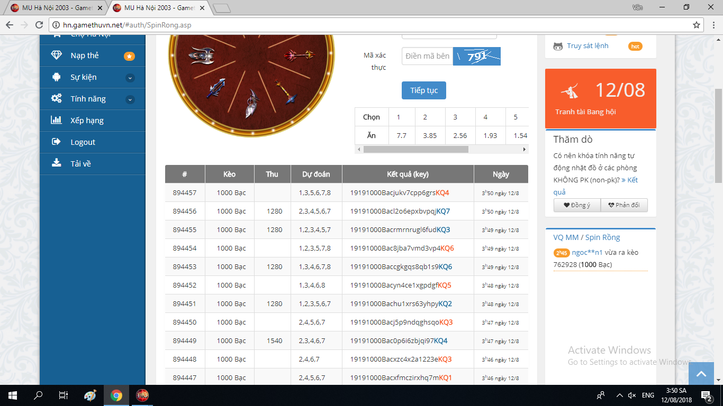Click the odds value 7.7

click(x=401, y=135)
